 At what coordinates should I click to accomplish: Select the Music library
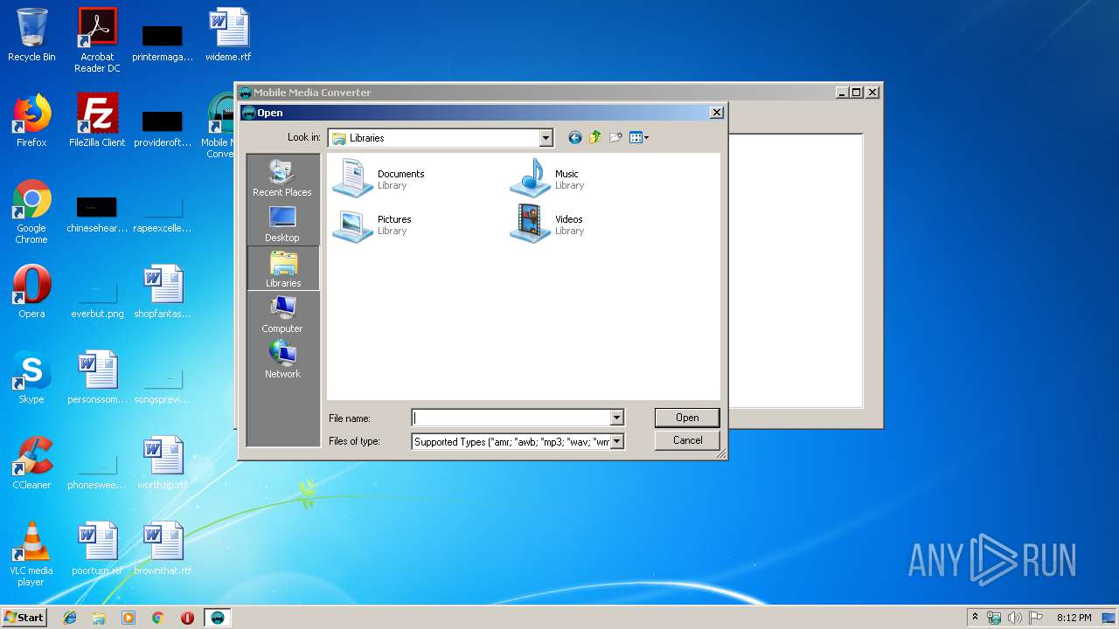pos(547,178)
